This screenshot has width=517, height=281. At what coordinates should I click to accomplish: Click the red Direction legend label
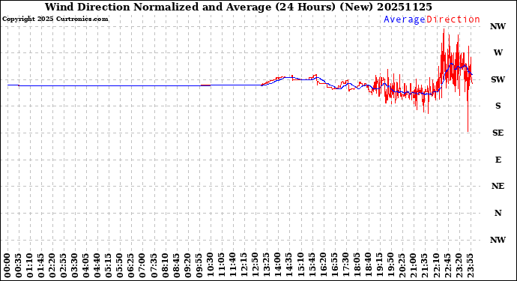coord(453,19)
